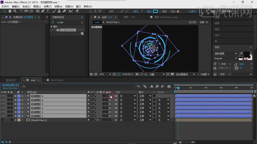This screenshot has width=257, height=144.
Task: Select the CC Ball Action effect
Action: (x=67, y=30)
